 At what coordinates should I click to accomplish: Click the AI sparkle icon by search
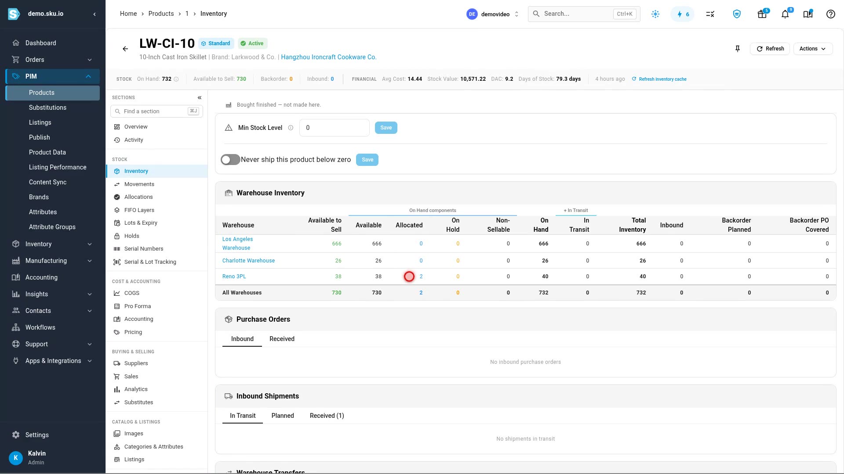point(655,14)
